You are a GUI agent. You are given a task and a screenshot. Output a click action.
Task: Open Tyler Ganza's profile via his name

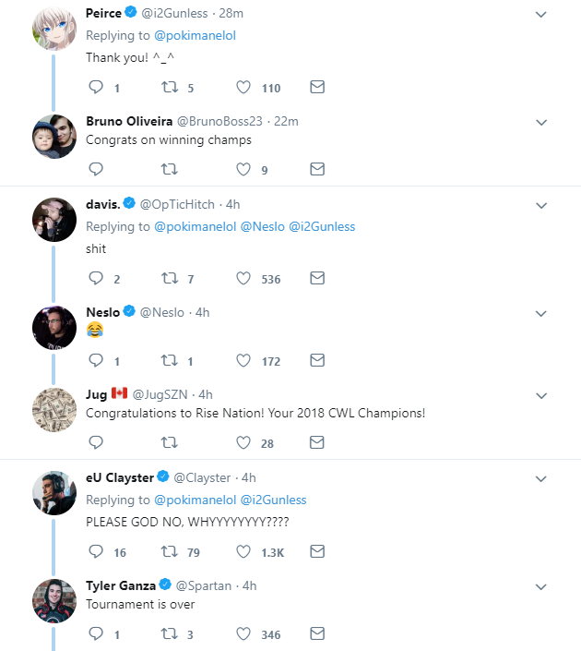click(120, 585)
